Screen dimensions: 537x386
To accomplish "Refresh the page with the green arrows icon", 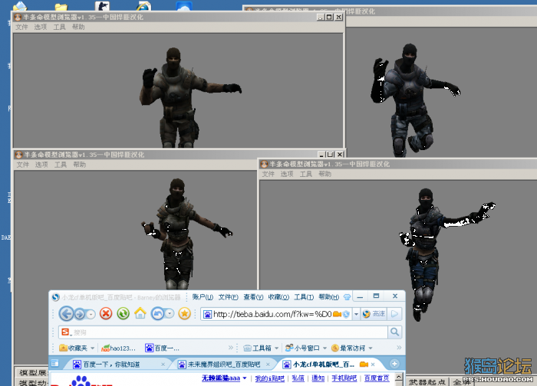I will pyautogui.click(x=124, y=313).
